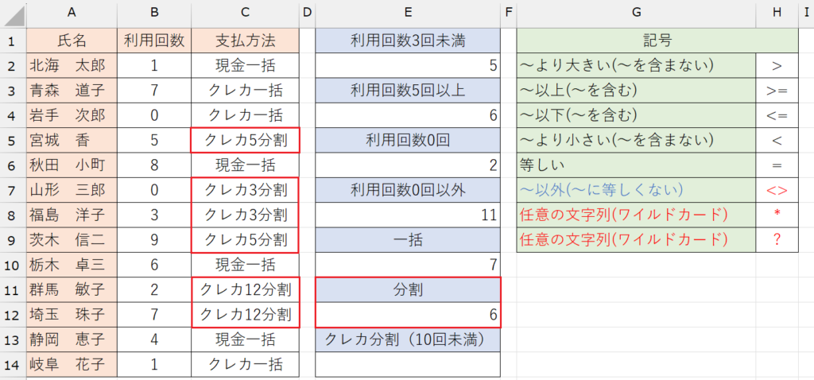This screenshot has height=380, width=814.
Task: Click the ～以外(～に等しくない) cell
Action: point(636,190)
